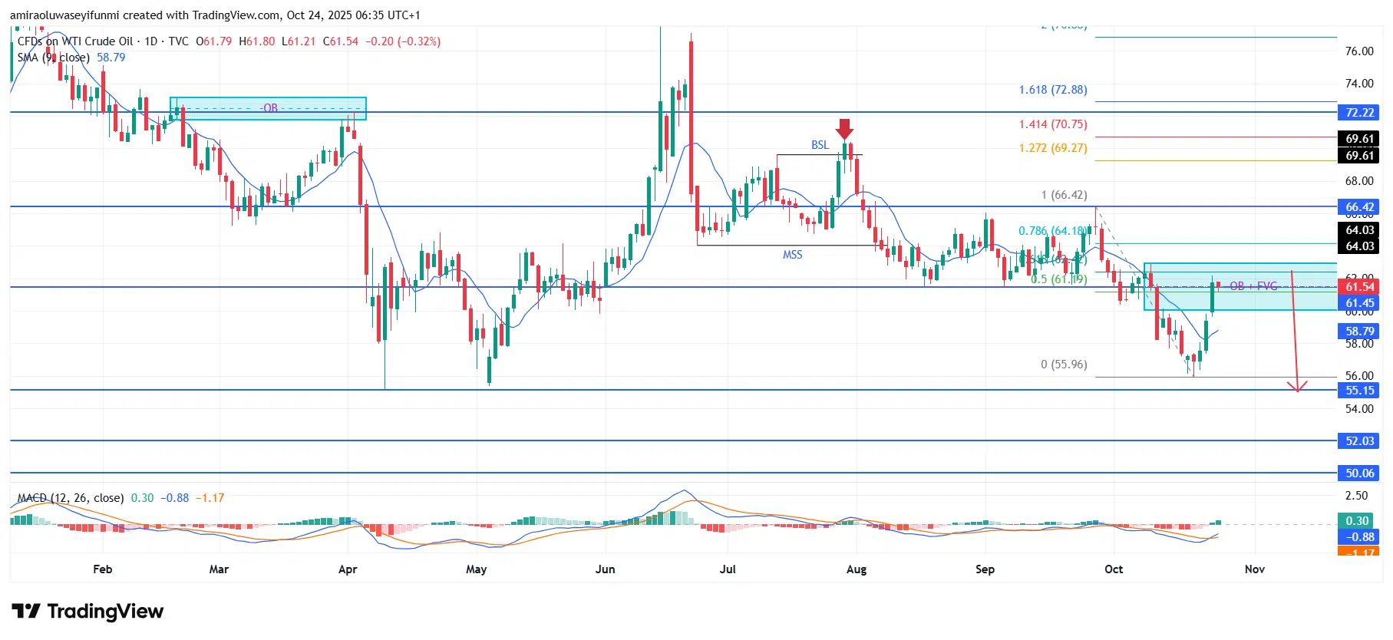Screen dimensions: 1393x640
Task: Click the 52.03 price level tag
Action: (1359, 441)
